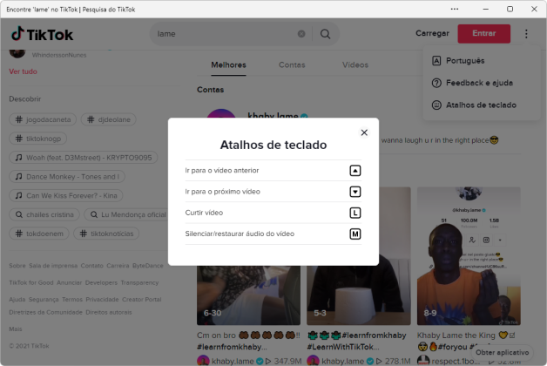Open the Woah KRYPTO9095 music tag
This screenshot has width=547, height=366.
(83, 158)
